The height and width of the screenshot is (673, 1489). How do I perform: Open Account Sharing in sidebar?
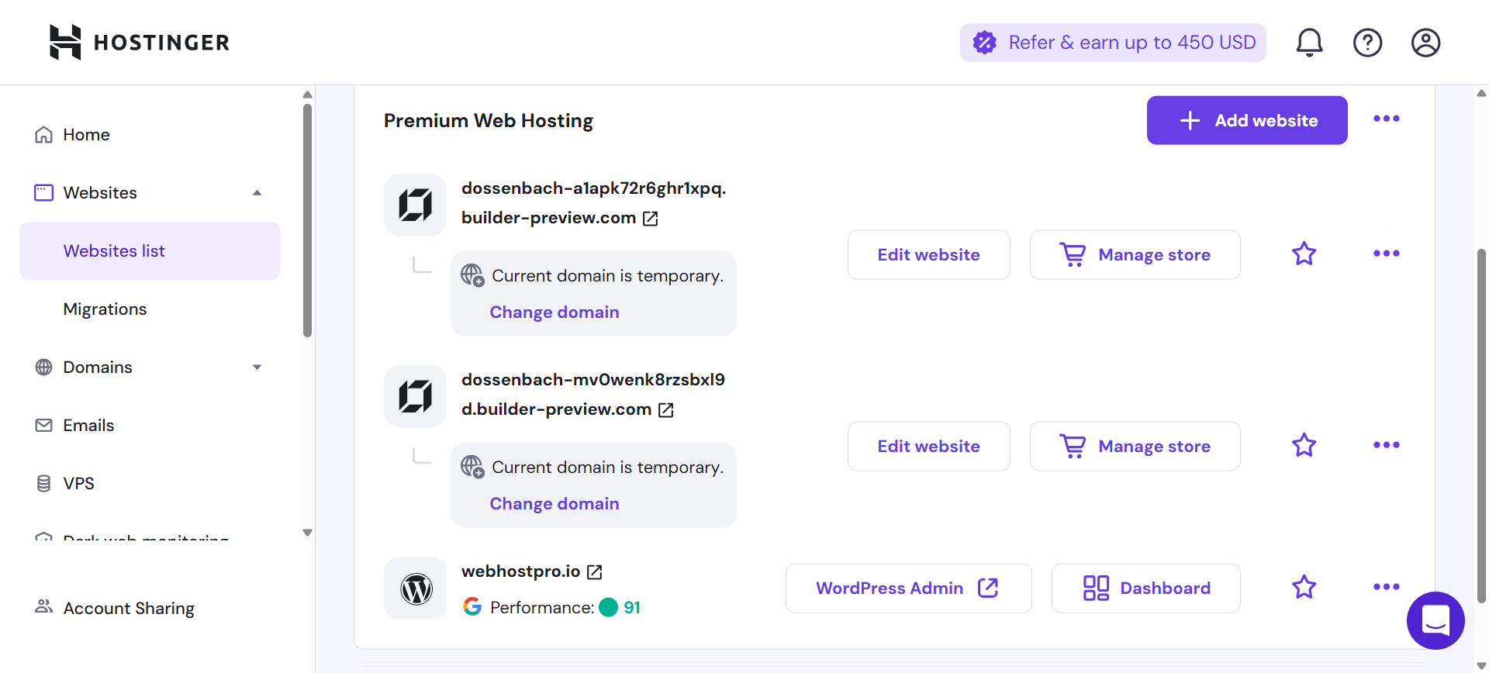(x=129, y=608)
